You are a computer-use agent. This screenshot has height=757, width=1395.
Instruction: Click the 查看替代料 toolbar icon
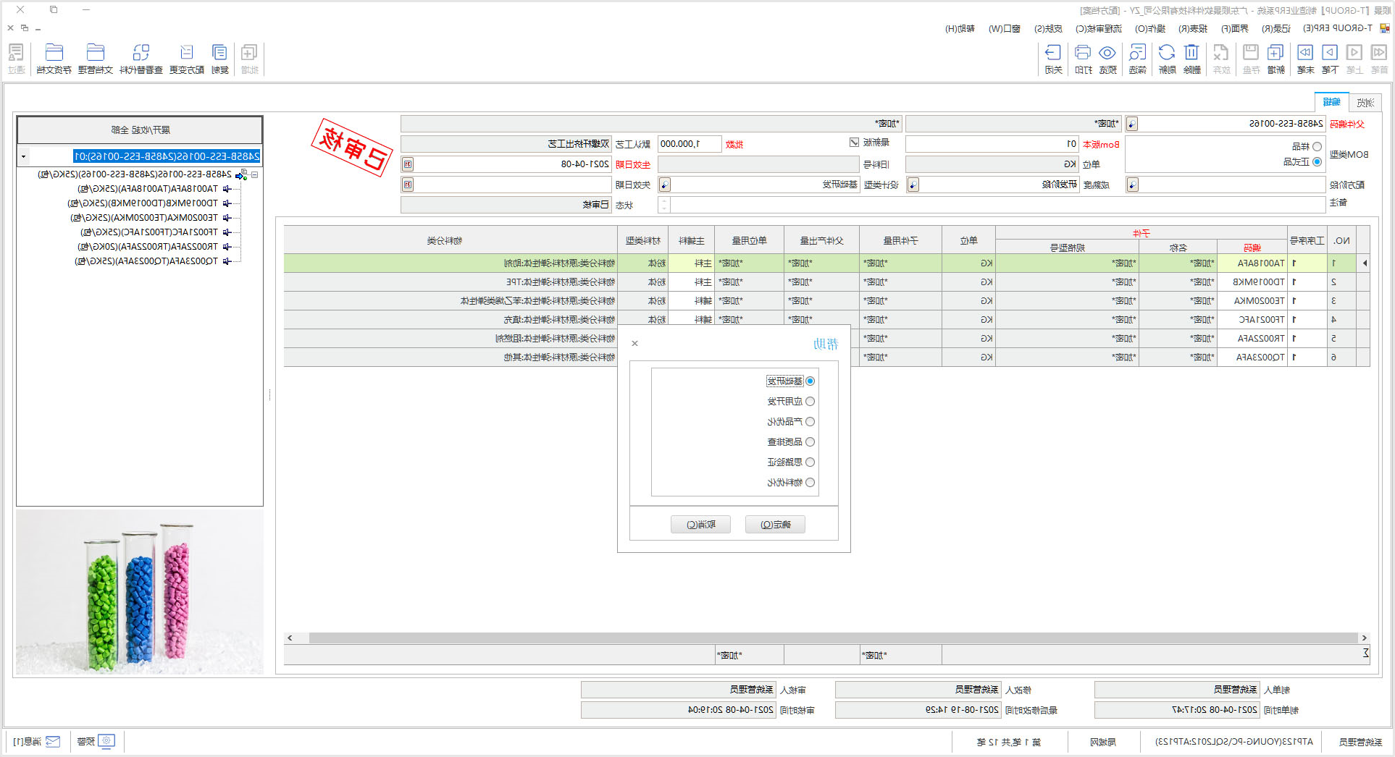(141, 58)
